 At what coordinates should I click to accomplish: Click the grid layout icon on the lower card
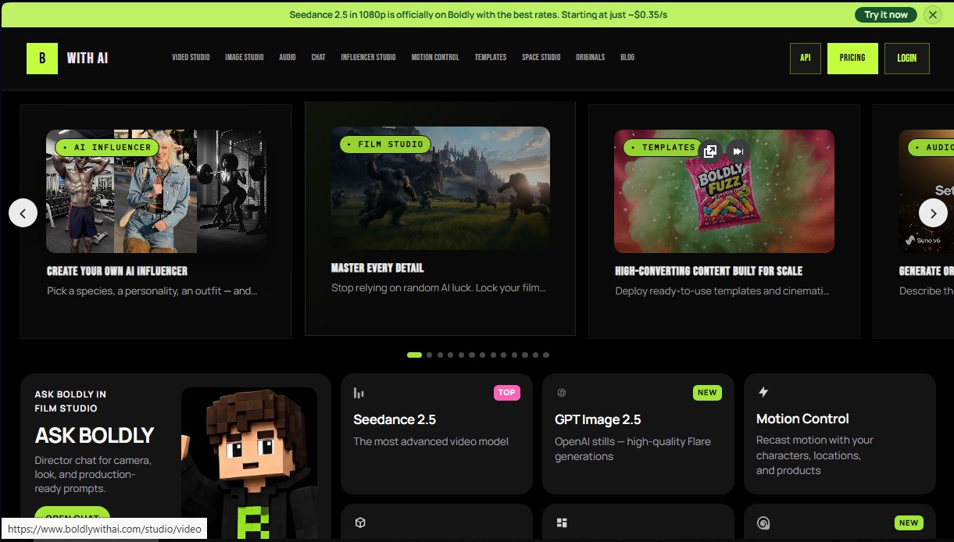point(562,522)
